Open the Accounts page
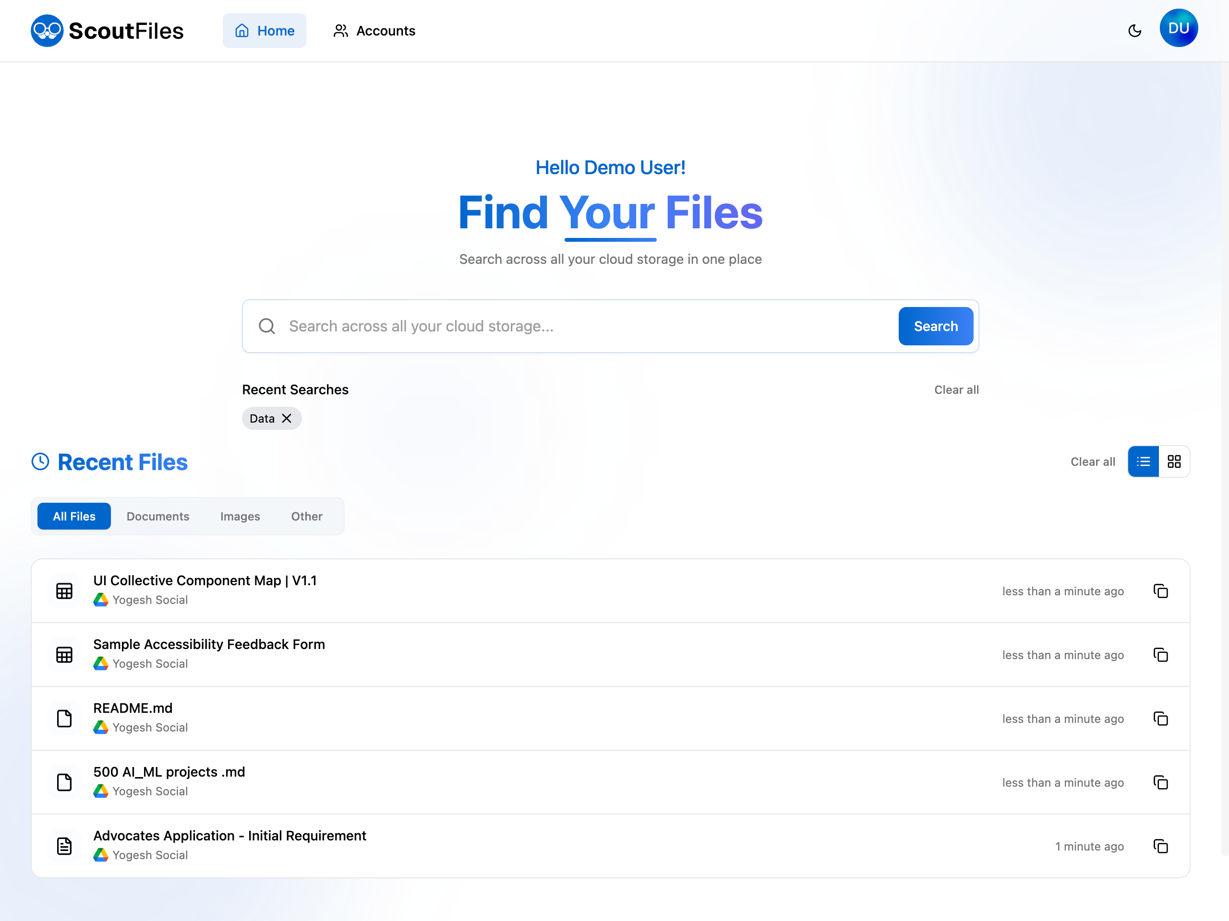 (x=374, y=31)
